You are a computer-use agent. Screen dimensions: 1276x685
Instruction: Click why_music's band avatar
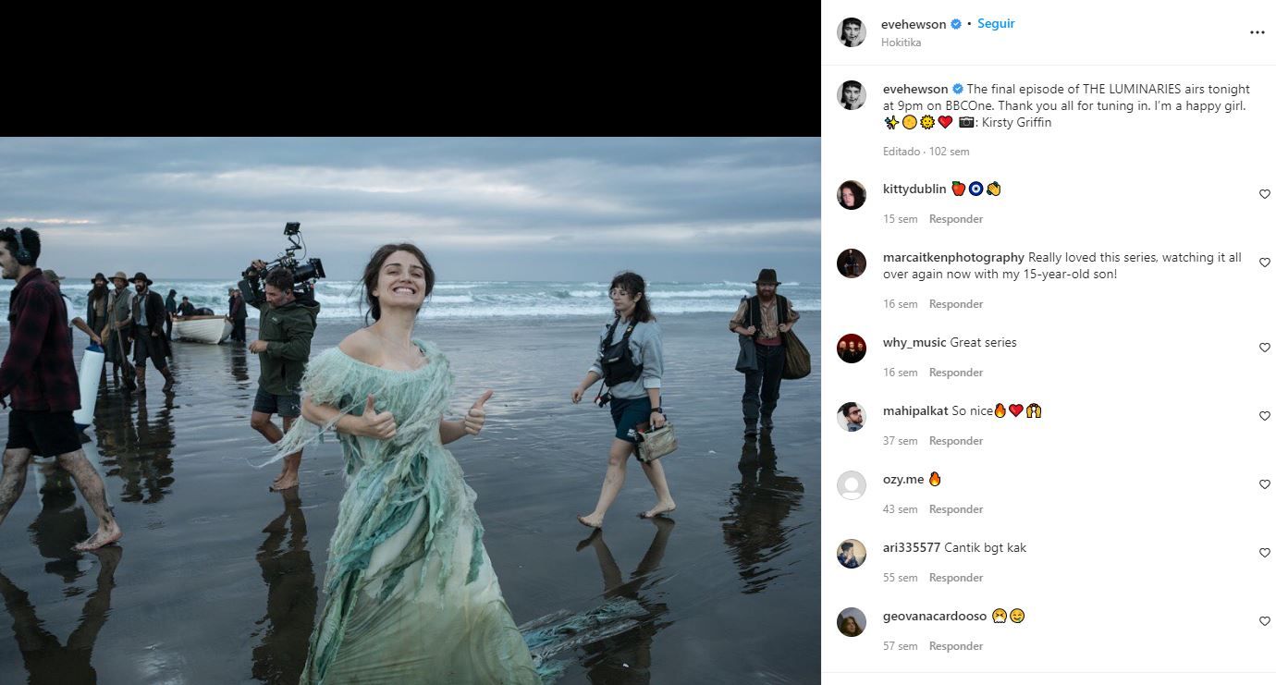tap(852, 349)
